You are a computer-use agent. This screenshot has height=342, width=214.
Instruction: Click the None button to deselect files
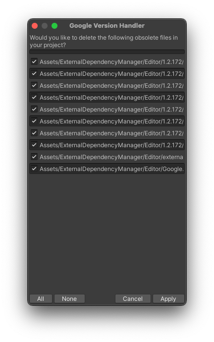coord(69,298)
